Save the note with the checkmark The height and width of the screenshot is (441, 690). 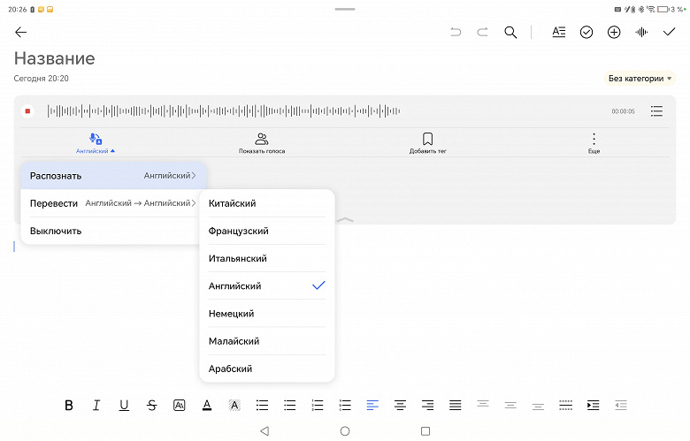[x=669, y=32]
